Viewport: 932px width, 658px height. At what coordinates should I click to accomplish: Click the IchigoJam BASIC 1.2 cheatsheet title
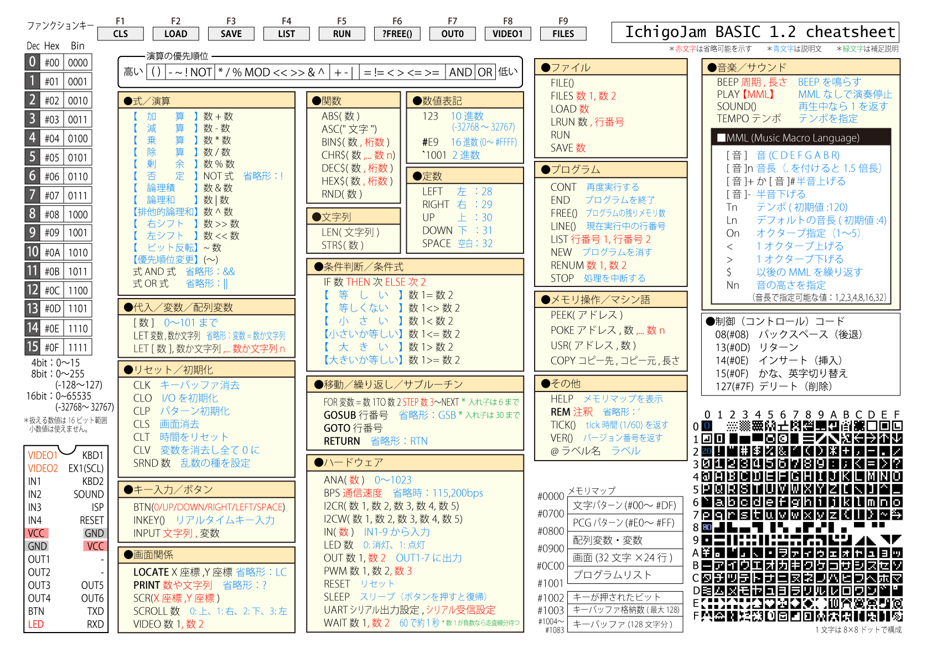pyautogui.click(x=755, y=32)
